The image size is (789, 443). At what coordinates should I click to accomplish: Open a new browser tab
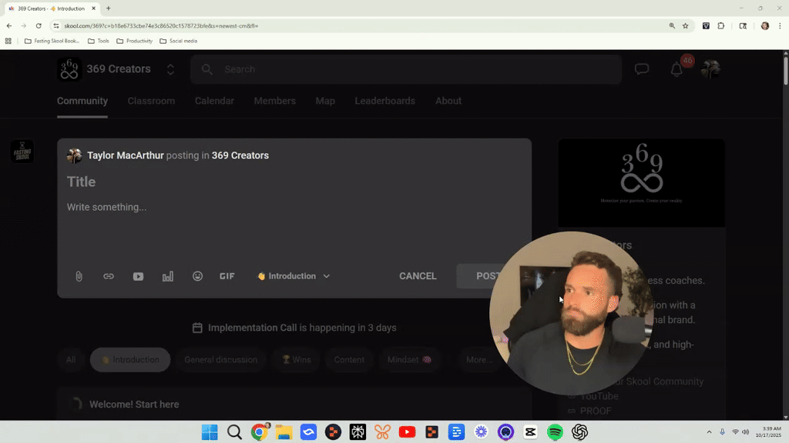(x=108, y=8)
